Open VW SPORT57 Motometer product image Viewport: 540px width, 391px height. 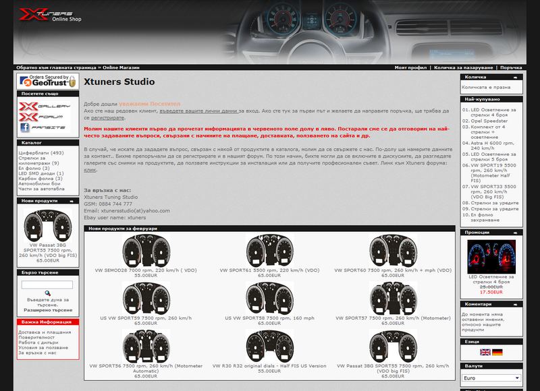(x=393, y=298)
